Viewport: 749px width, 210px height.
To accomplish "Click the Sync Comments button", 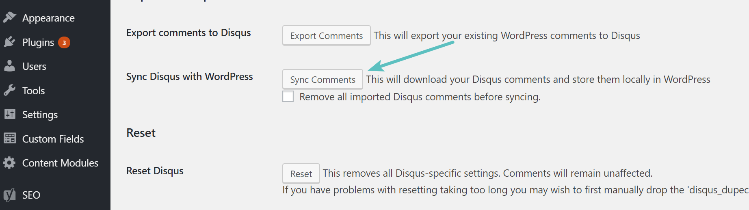I will pyautogui.click(x=323, y=79).
